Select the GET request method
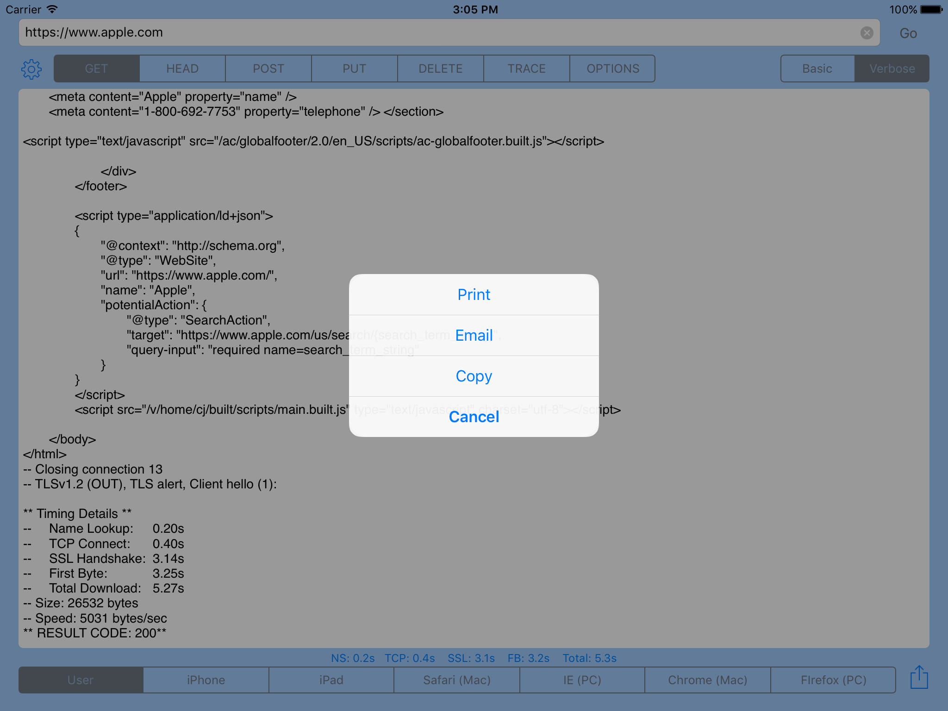The height and width of the screenshot is (711, 948). pos(96,69)
